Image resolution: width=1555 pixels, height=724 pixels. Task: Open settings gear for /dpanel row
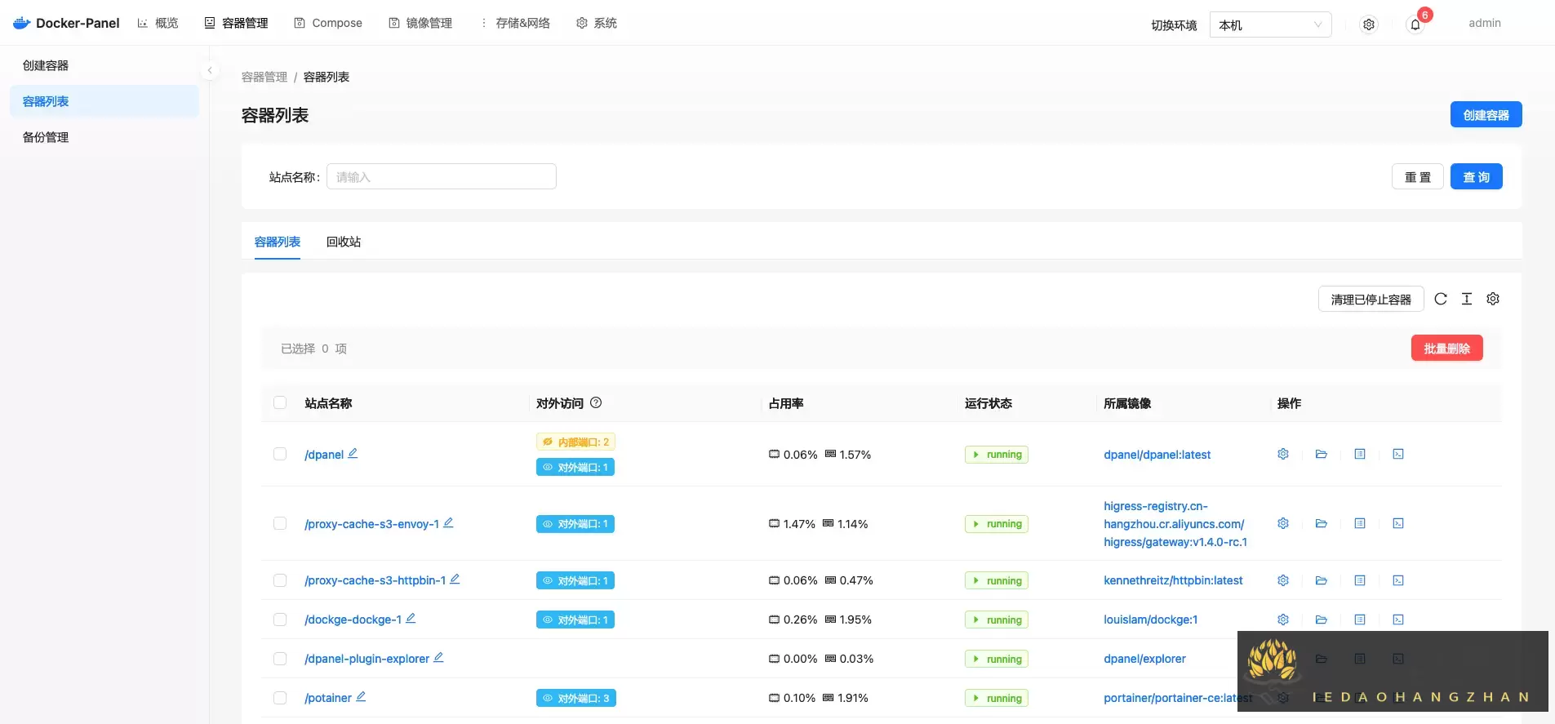click(x=1283, y=454)
